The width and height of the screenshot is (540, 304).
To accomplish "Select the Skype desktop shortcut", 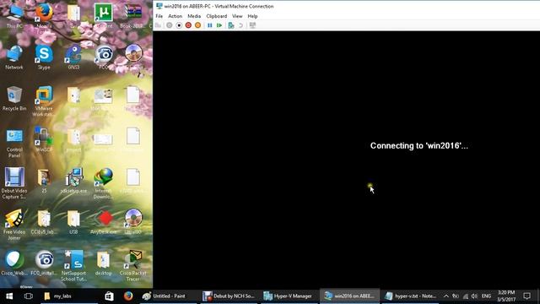I will 44,57.
